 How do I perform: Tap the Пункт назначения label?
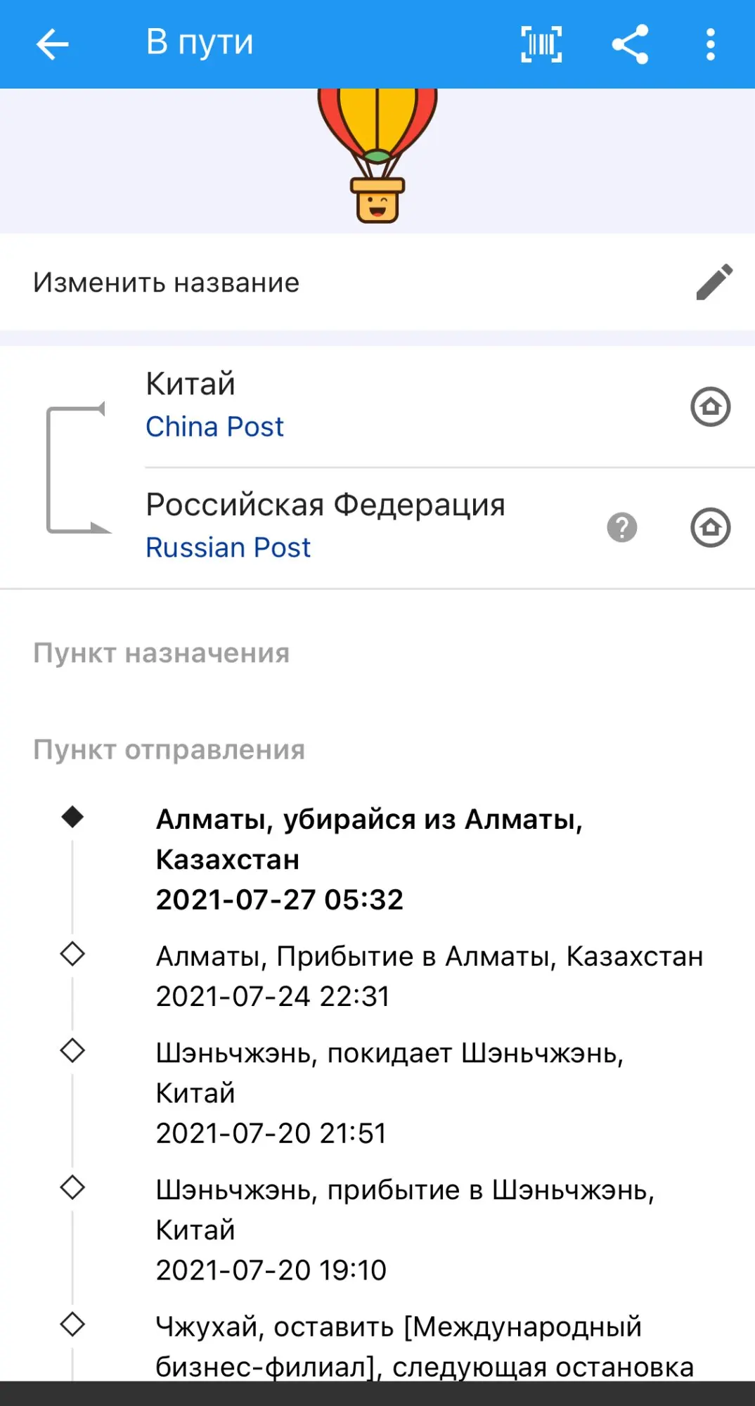pos(162,653)
